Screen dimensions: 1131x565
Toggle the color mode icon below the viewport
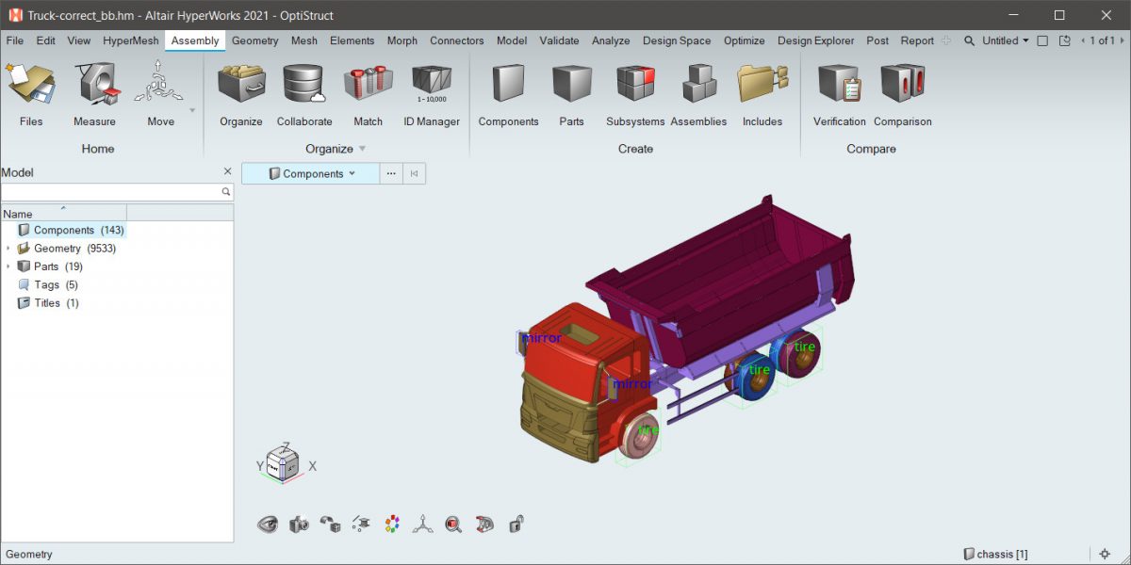click(x=392, y=524)
